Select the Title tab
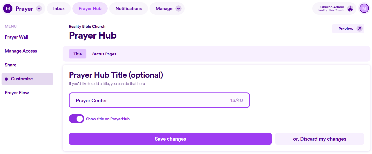This screenshot has height=154, width=372. click(x=77, y=54)
